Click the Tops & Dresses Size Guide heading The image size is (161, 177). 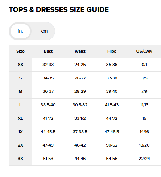pos(59,9)
